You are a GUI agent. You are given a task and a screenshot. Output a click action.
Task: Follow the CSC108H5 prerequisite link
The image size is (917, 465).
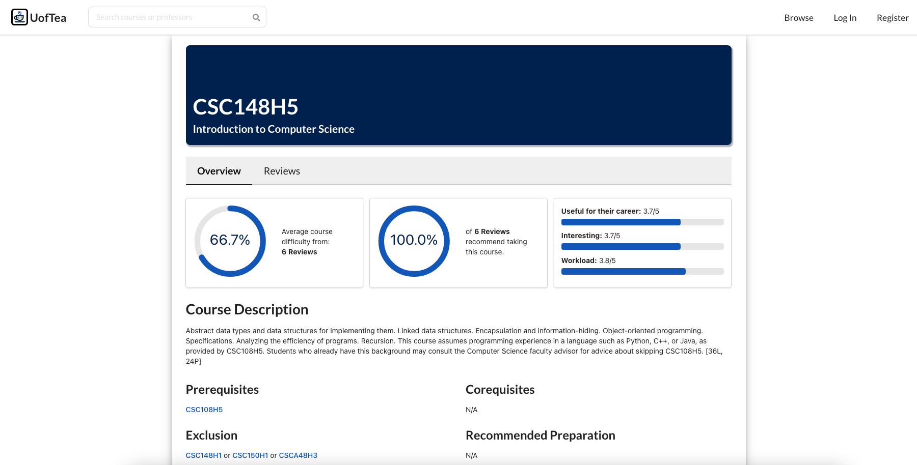pos(204,410)
